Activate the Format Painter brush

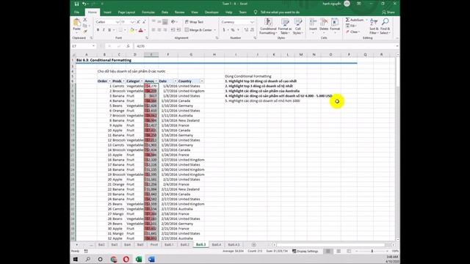(x=85, y=31)
